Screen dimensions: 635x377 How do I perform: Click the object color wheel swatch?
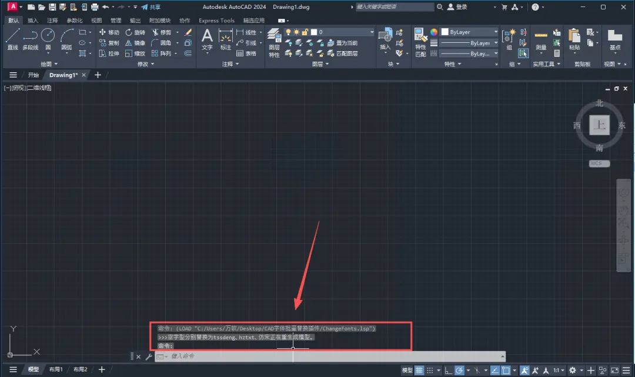(434, 32)
